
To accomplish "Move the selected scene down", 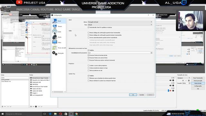I will point(11,107).
